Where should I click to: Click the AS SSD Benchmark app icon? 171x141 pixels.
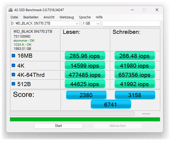click(11, 10)
